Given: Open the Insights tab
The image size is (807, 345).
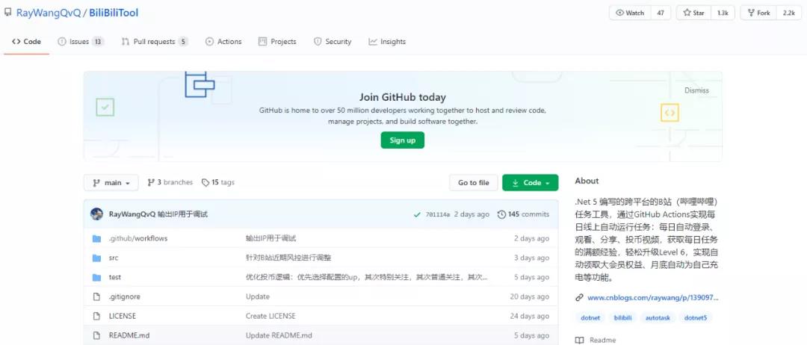Looking at the screenshot, I should coord(387,42).
